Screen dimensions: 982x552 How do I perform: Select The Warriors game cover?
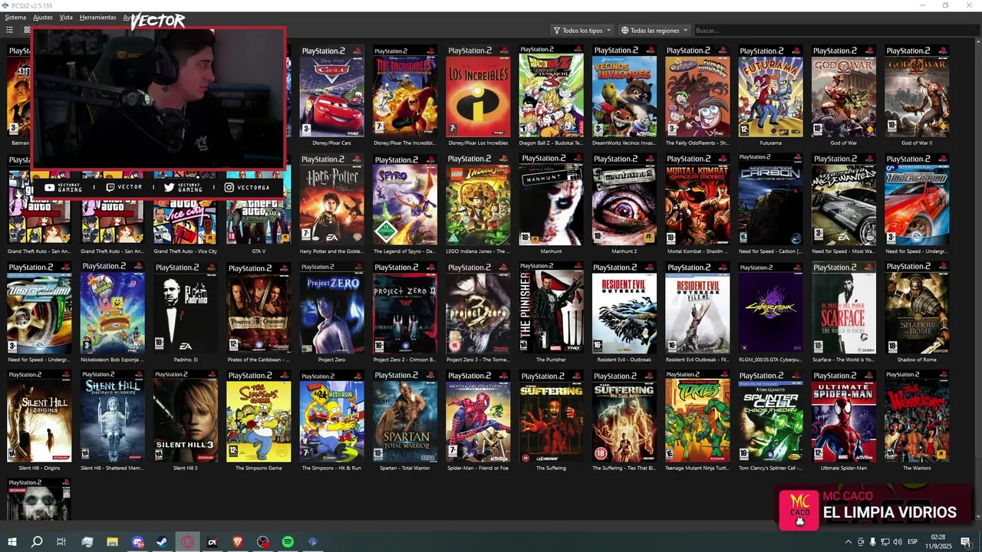[917, 416]
